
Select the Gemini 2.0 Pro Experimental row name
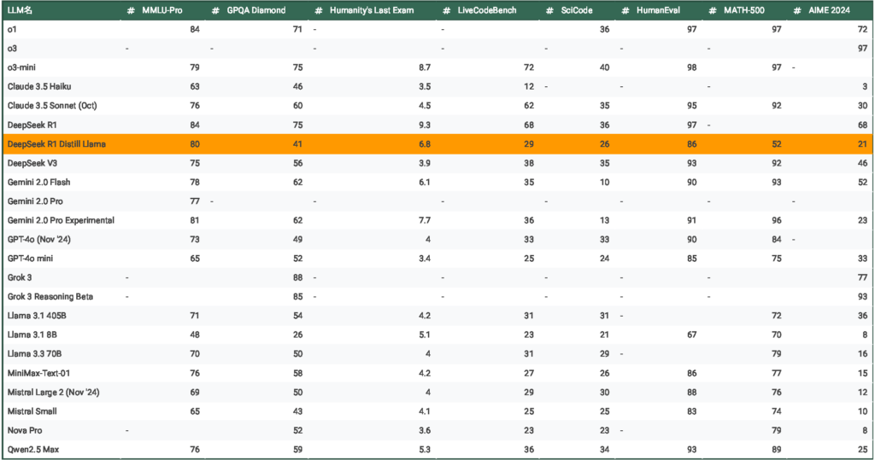click(60, 220)
